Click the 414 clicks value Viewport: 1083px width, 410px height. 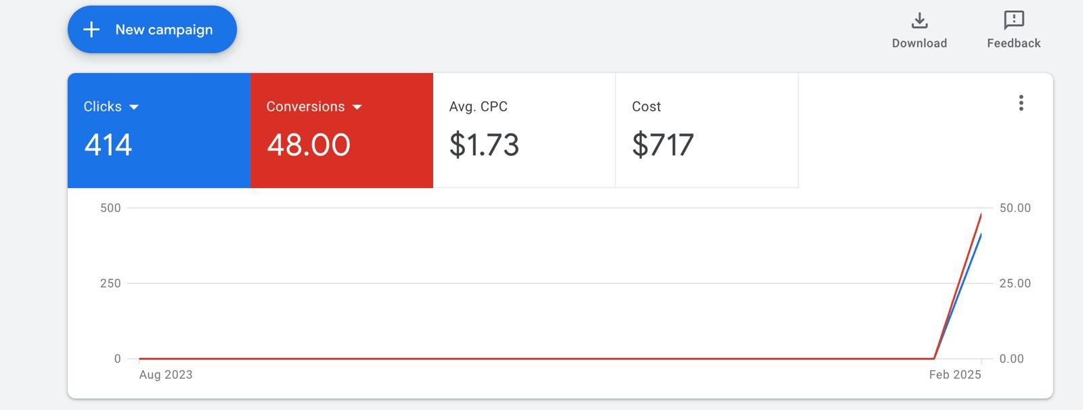point(108,145)
